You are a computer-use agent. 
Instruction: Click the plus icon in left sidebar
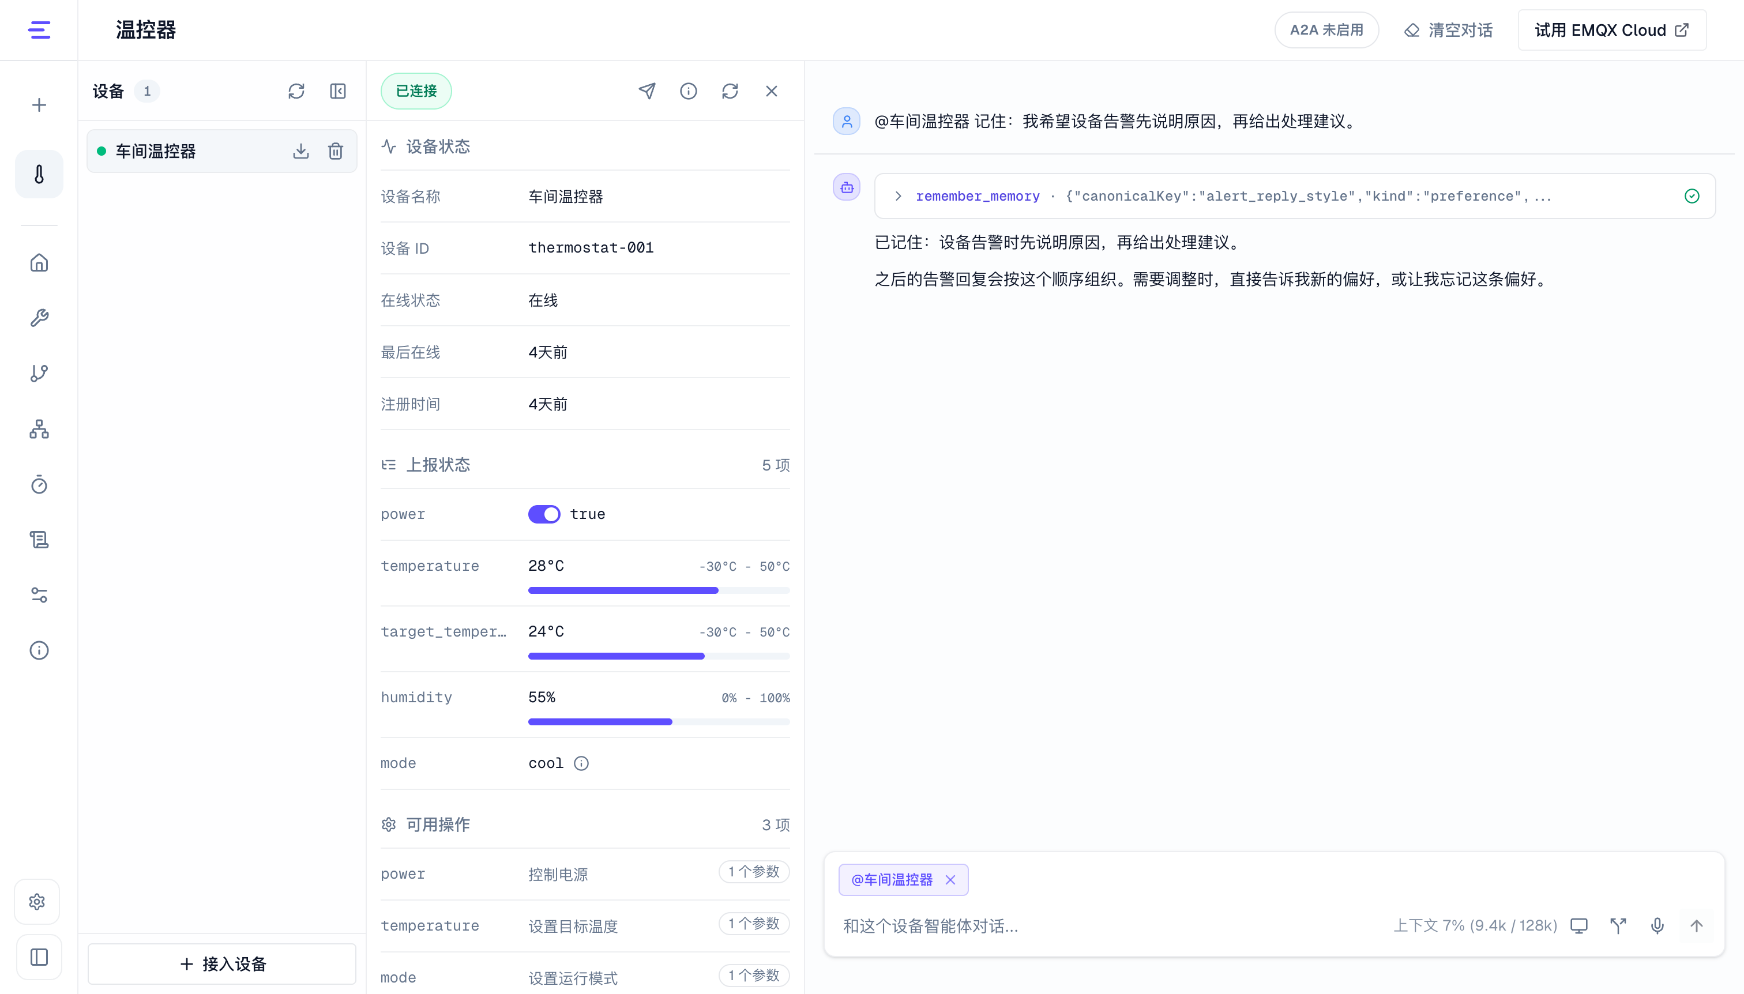[x=39, y=105]
